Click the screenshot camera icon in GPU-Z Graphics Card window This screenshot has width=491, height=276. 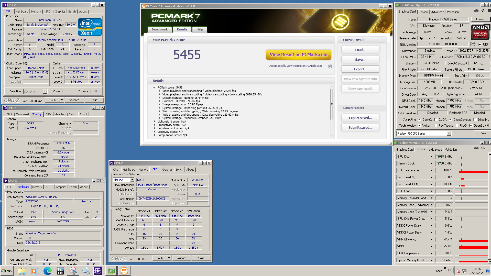[476, 11]
